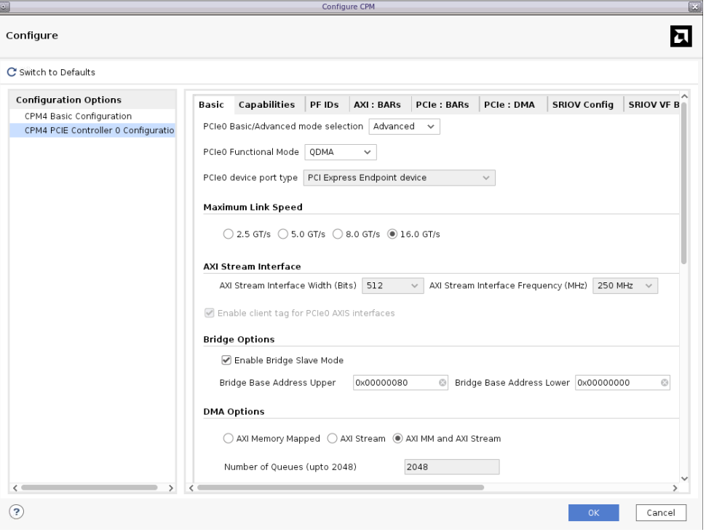Choose AXI Memory Mapped DMA option
Viewport: 706px width, 532px height.
pyautogui.click(x=227, y=438)
